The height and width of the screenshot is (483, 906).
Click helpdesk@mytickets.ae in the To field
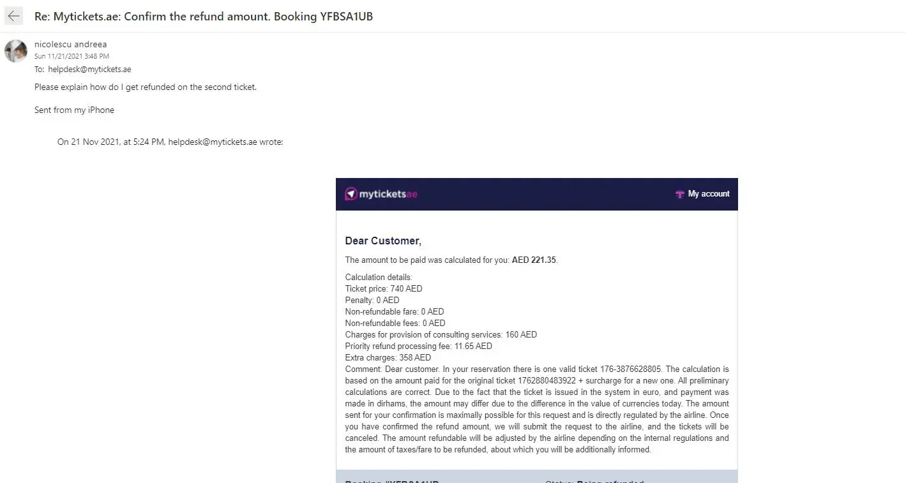[89, 69]
